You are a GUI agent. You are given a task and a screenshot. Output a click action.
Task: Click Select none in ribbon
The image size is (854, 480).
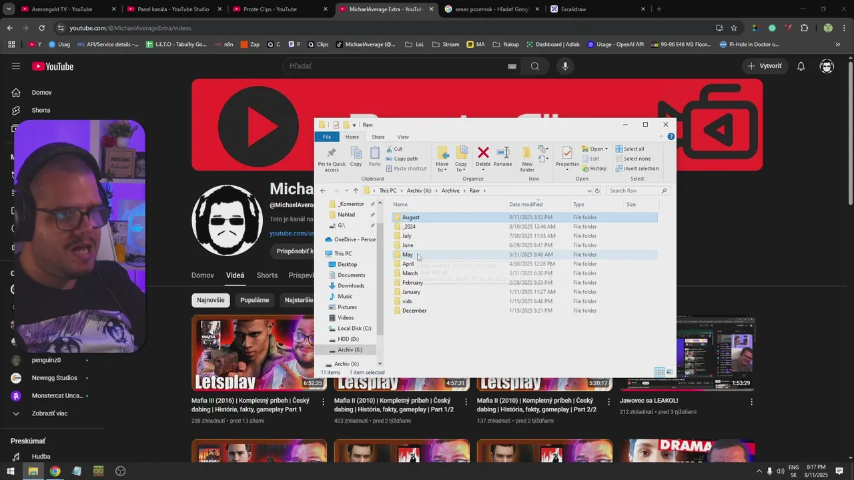pos(632,159)
